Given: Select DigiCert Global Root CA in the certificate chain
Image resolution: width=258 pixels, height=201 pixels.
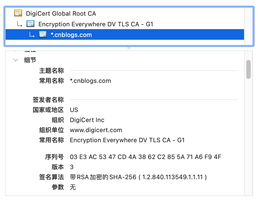Looking at the screenshot, I should [61, 13].
